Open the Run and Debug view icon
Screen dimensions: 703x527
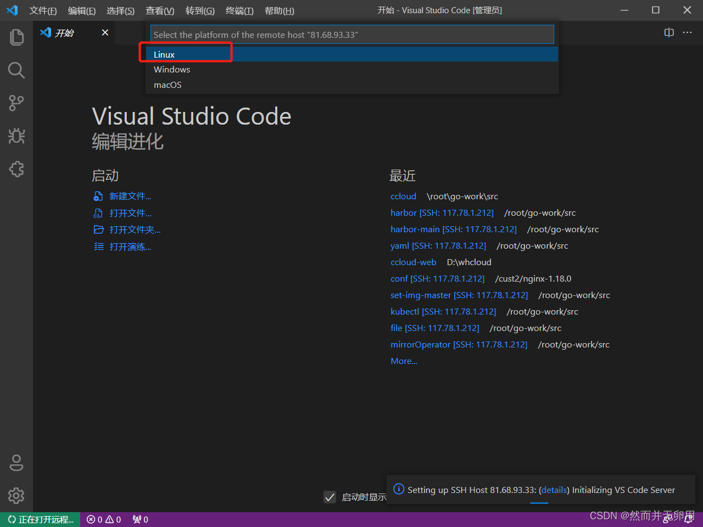(16, 136)
